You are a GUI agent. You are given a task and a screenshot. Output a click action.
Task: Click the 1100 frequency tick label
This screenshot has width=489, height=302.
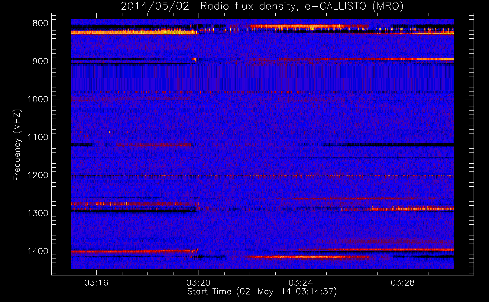pyautogui.click(x=38, y=137)
